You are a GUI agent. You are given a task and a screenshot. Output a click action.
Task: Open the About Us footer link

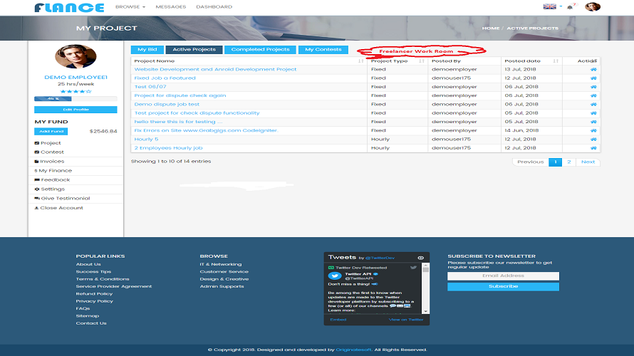pos(88,264)
